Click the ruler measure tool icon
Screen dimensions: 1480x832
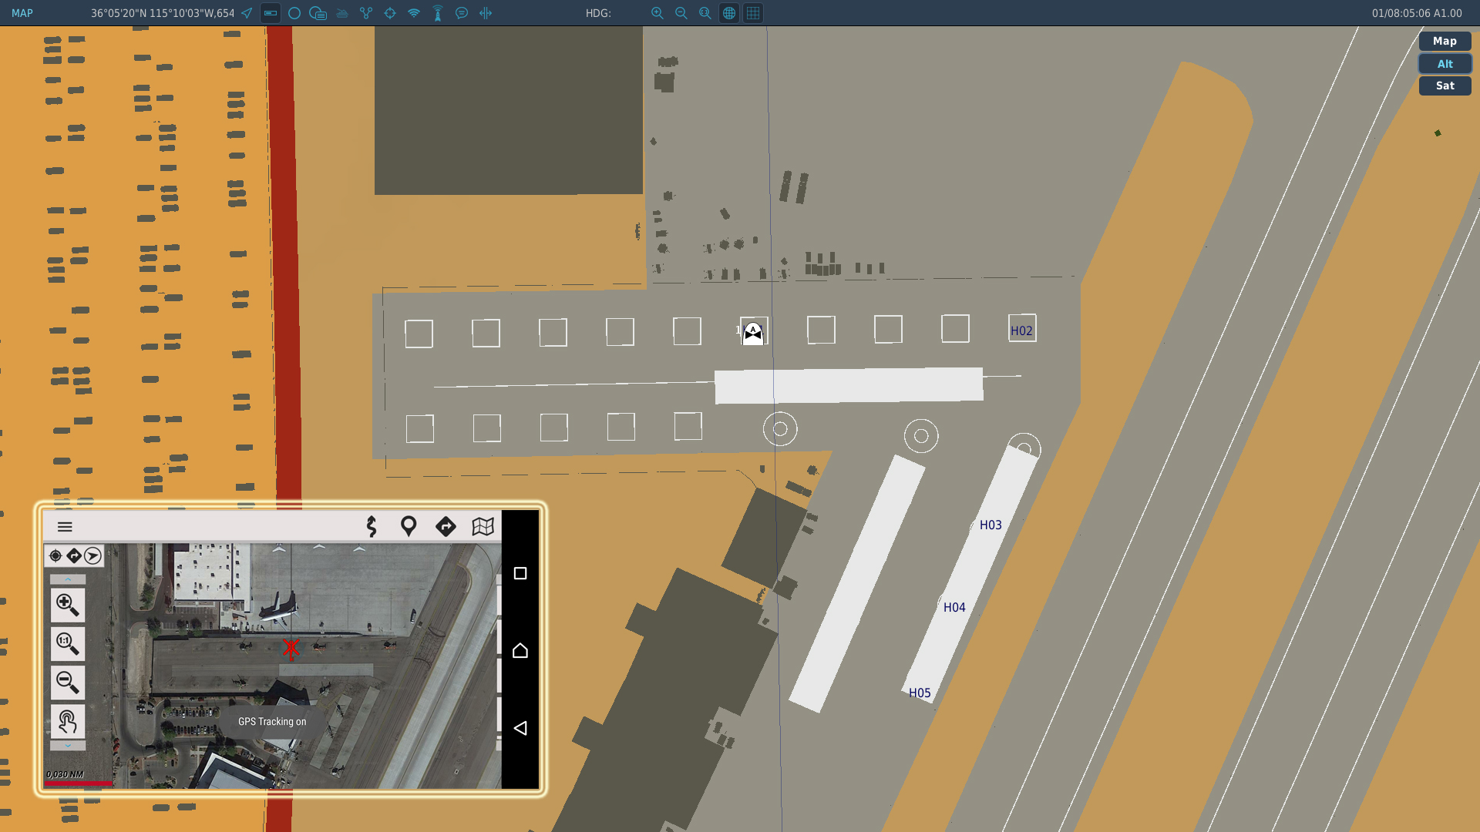pyautogui.click(x=271, y=13)
